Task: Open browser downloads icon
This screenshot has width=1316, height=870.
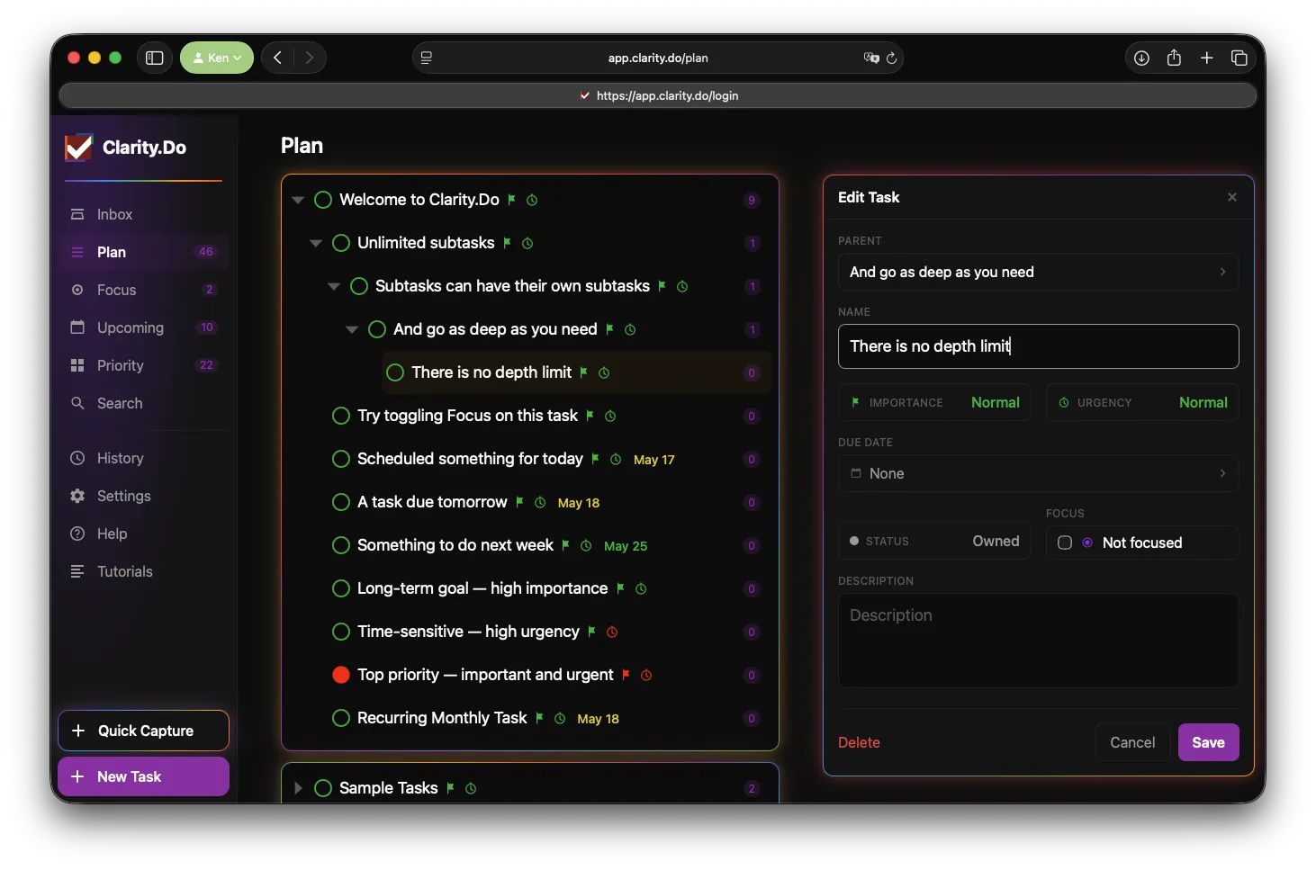Action: click(1141, 58)
